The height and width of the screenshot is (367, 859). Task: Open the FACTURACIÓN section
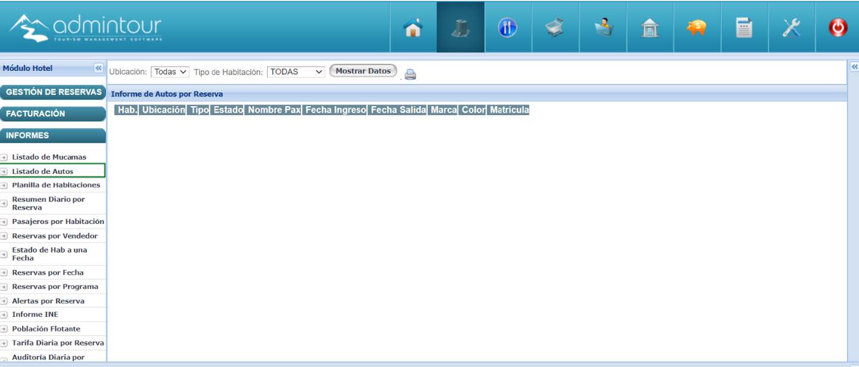coord(53,114)
